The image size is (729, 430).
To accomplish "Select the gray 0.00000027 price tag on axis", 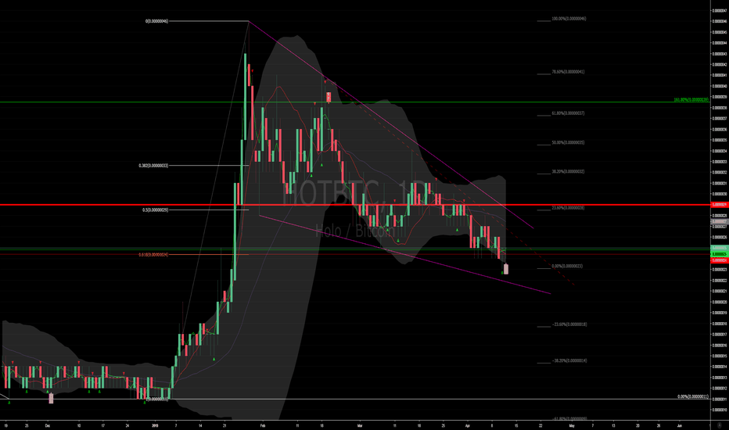I will tap(720, 222).
